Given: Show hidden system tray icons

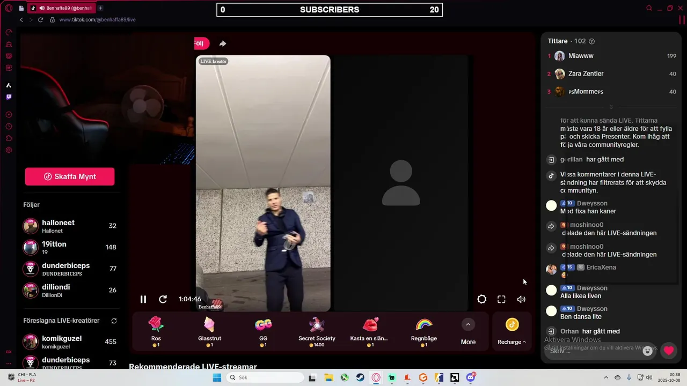Looking at the screenshot, I should point(606,377).
